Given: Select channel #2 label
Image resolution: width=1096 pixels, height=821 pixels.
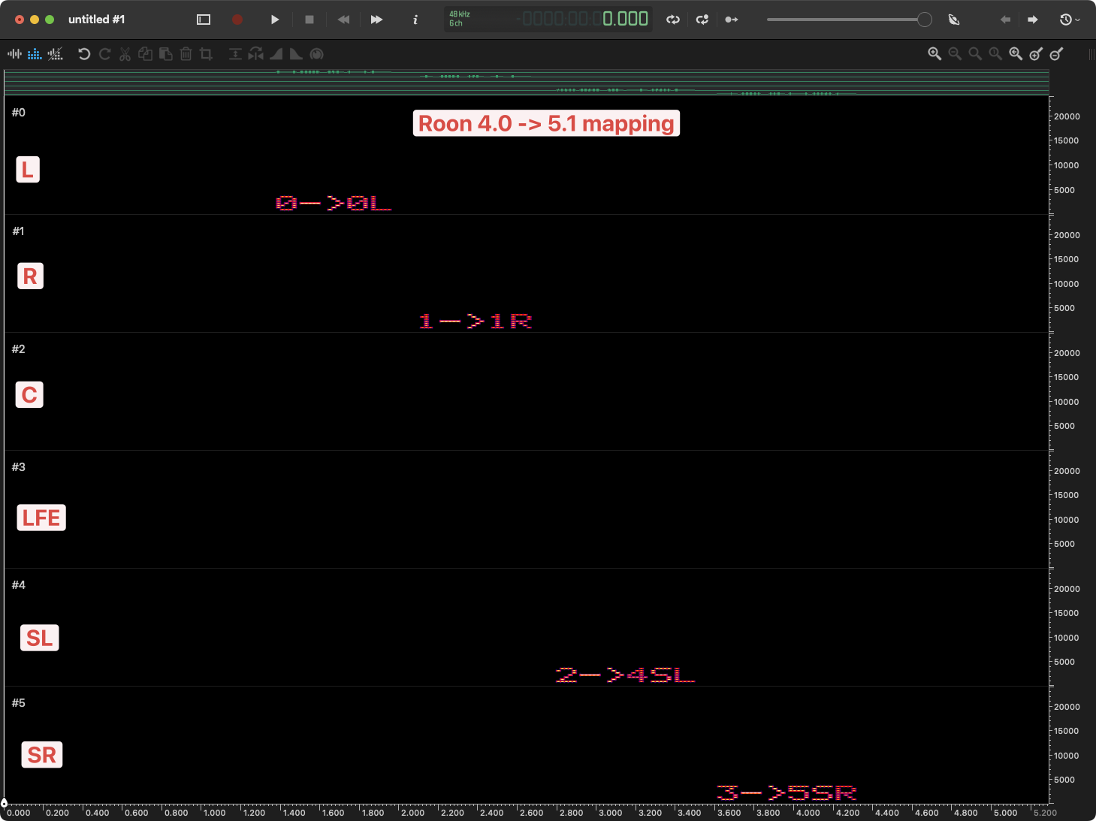Looking at the screenshot, I should pos(19,349).
